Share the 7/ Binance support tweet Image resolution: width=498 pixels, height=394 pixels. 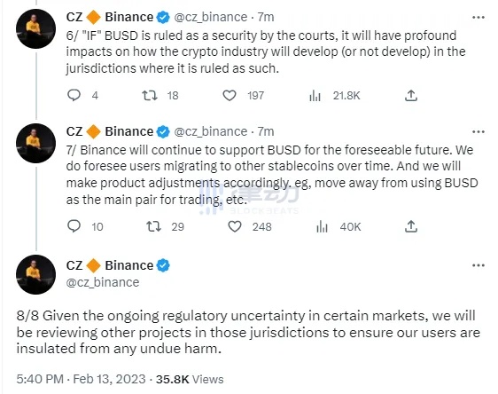(x=410, y=226)
